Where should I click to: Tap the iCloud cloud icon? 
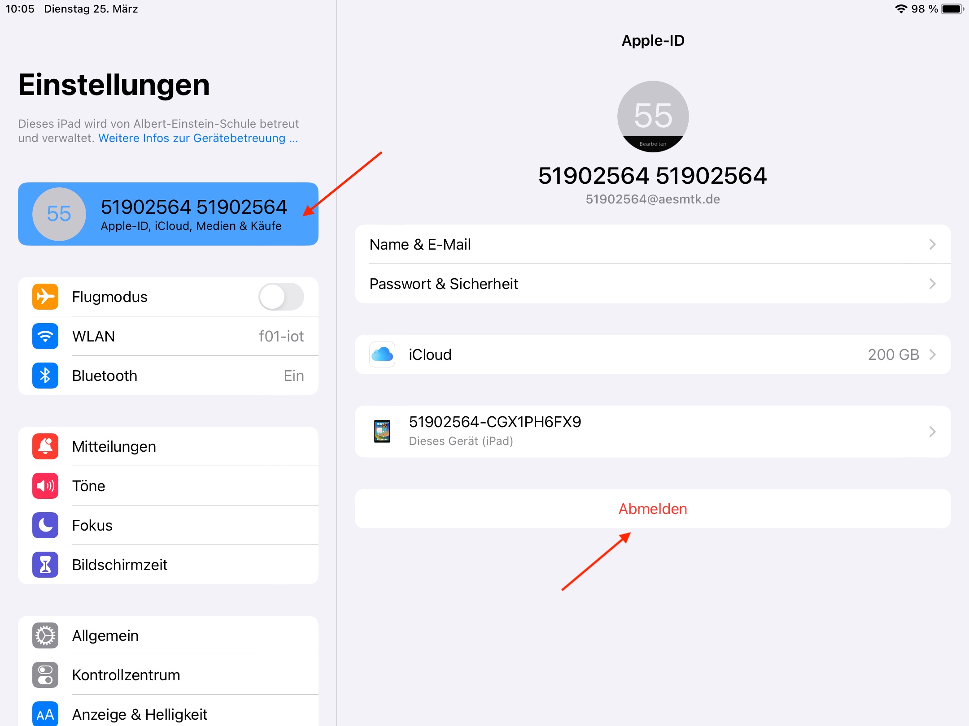382,354
